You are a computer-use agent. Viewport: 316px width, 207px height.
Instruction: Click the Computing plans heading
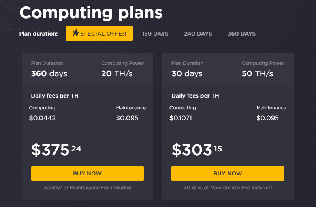(x=91, y=13)
